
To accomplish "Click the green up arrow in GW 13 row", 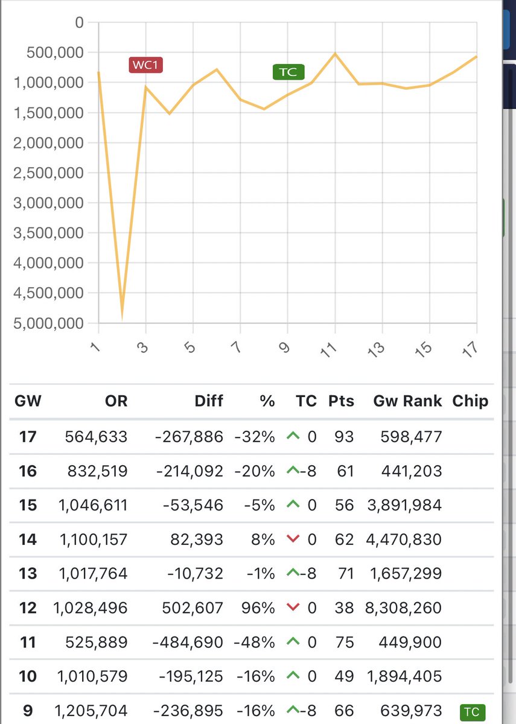I will (x=294, y=573).
